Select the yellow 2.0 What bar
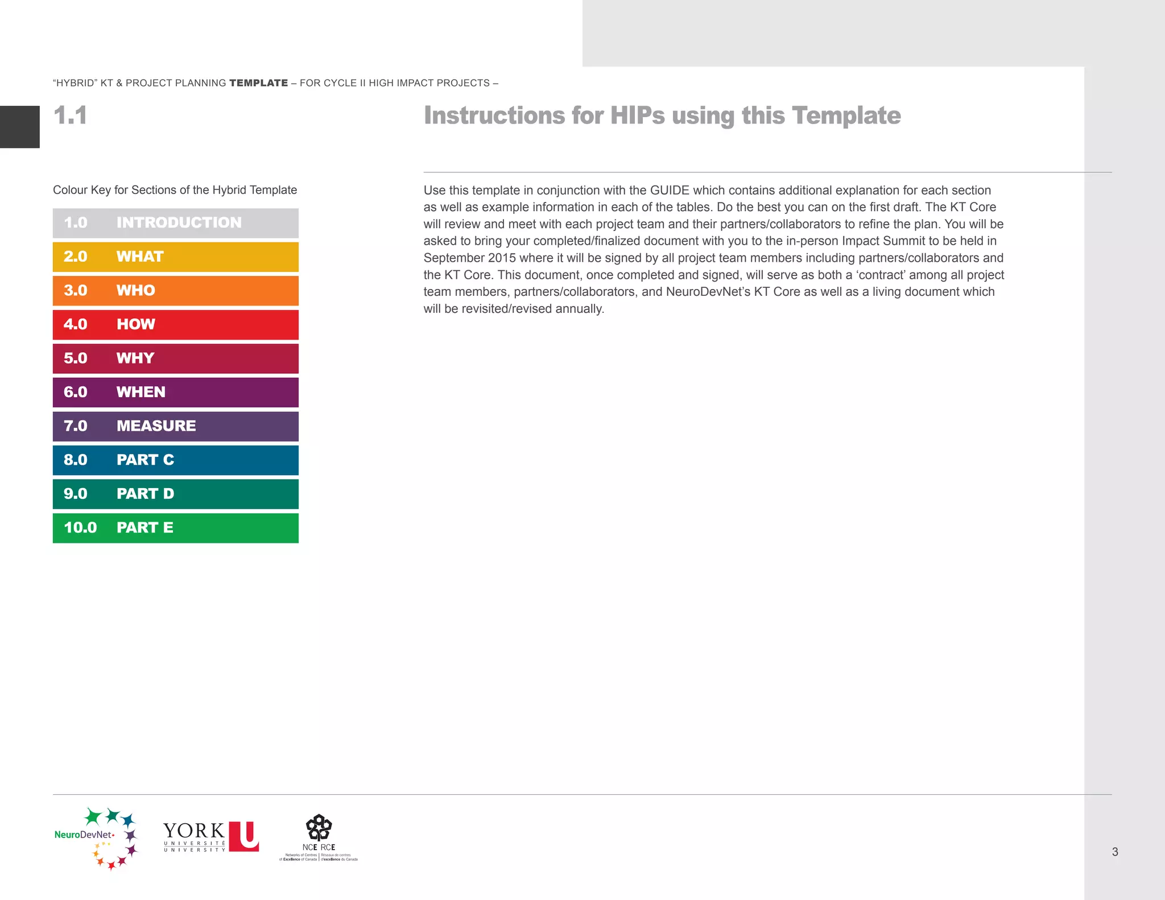Screen dimensions: 1165x900 [x=175, y=257]
